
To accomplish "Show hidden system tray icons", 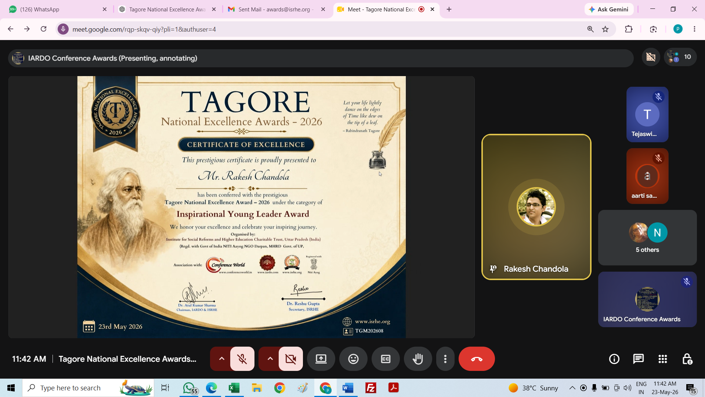I will pyautogui.click(x=572, y=388).
